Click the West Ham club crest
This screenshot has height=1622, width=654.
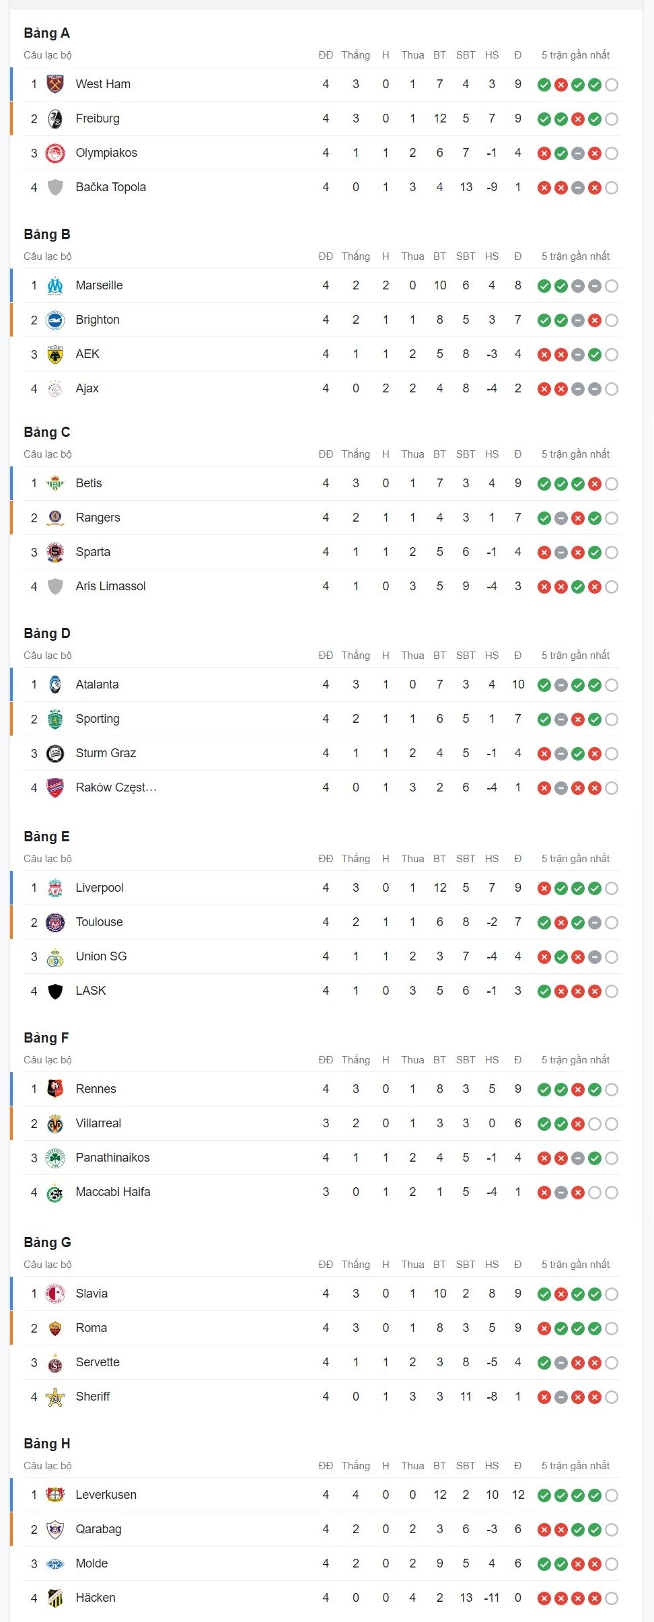(x=55, y=84)
